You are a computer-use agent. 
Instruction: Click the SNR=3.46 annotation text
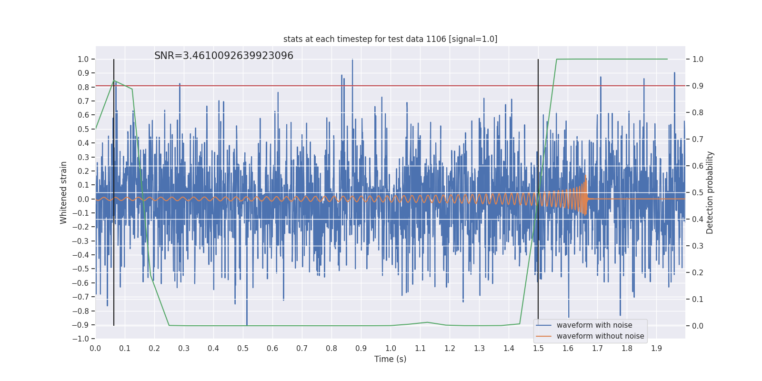tap(224, 56)
